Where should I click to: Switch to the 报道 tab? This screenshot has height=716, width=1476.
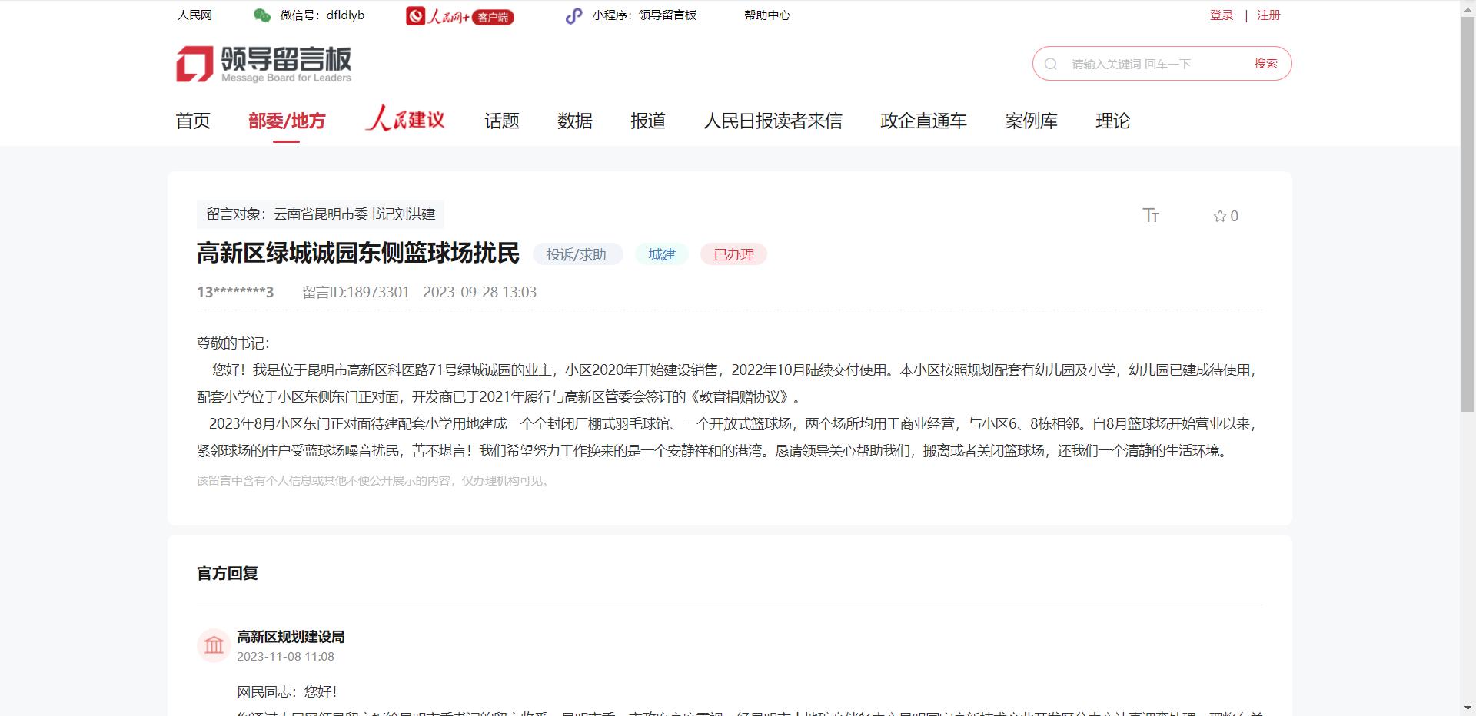(648, 121)
